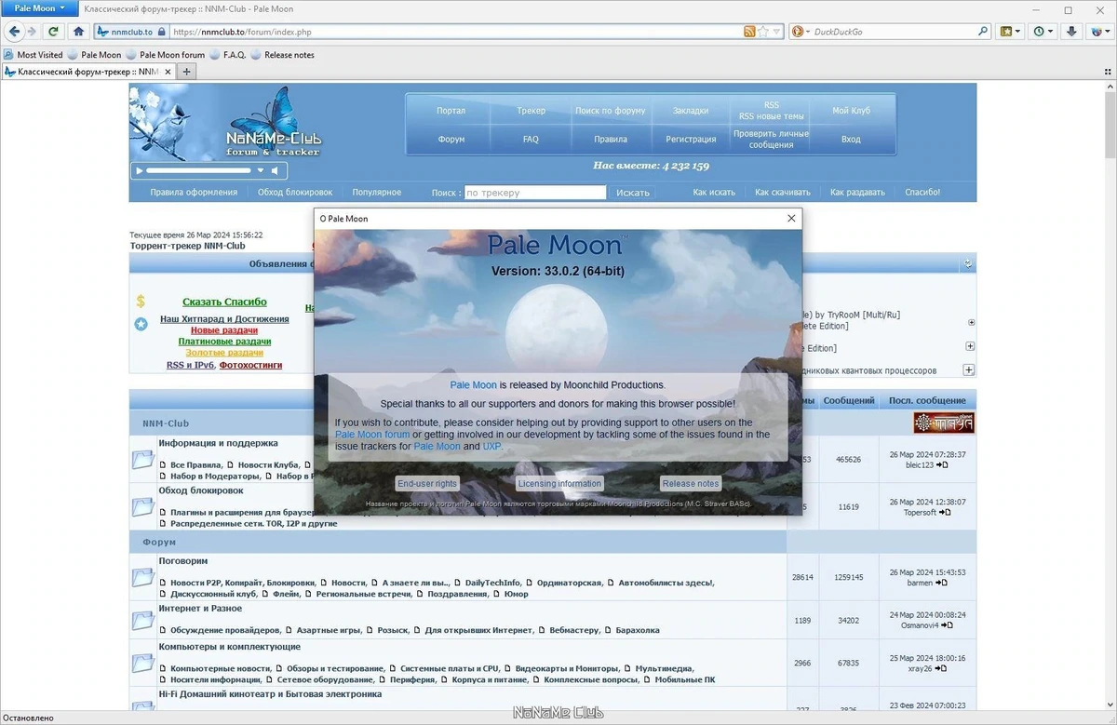Open the DuckDuckGo search engine selector

801,32
